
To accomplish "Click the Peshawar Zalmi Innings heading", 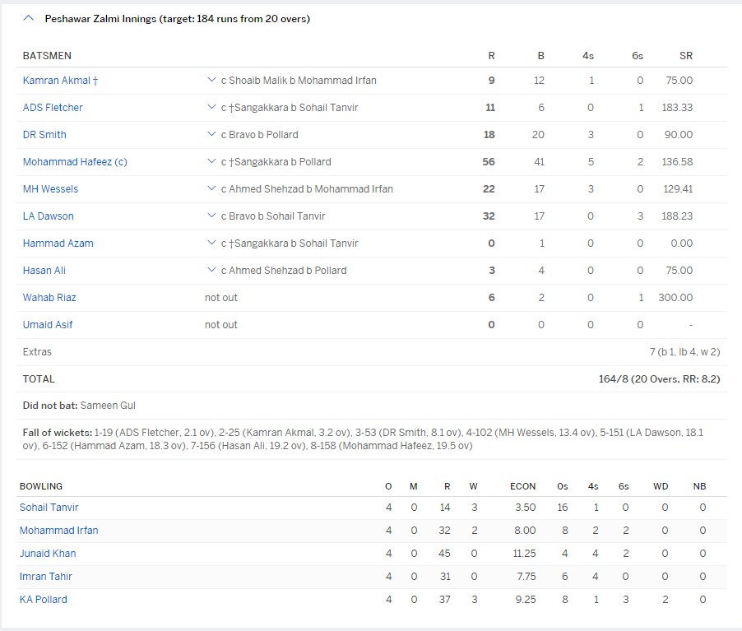I will coord(177,18).
